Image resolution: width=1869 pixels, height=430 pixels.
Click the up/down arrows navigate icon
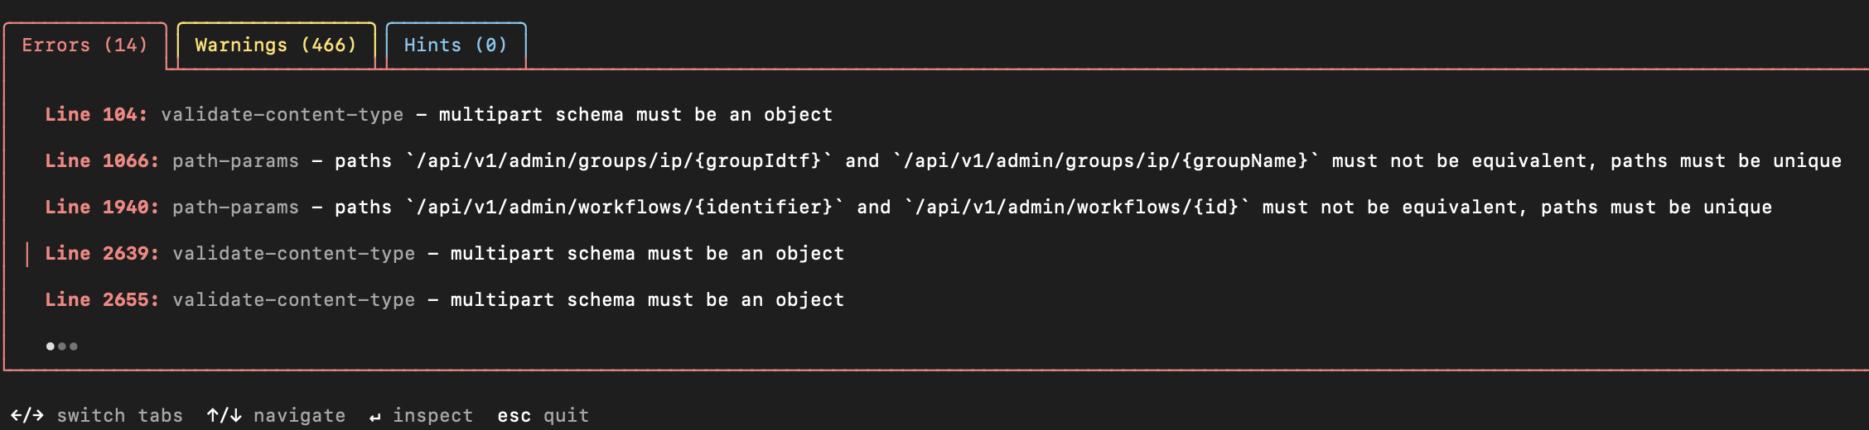[224, 415]
